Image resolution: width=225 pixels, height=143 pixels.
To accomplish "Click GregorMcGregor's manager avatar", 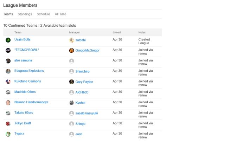I will [72, 50].
